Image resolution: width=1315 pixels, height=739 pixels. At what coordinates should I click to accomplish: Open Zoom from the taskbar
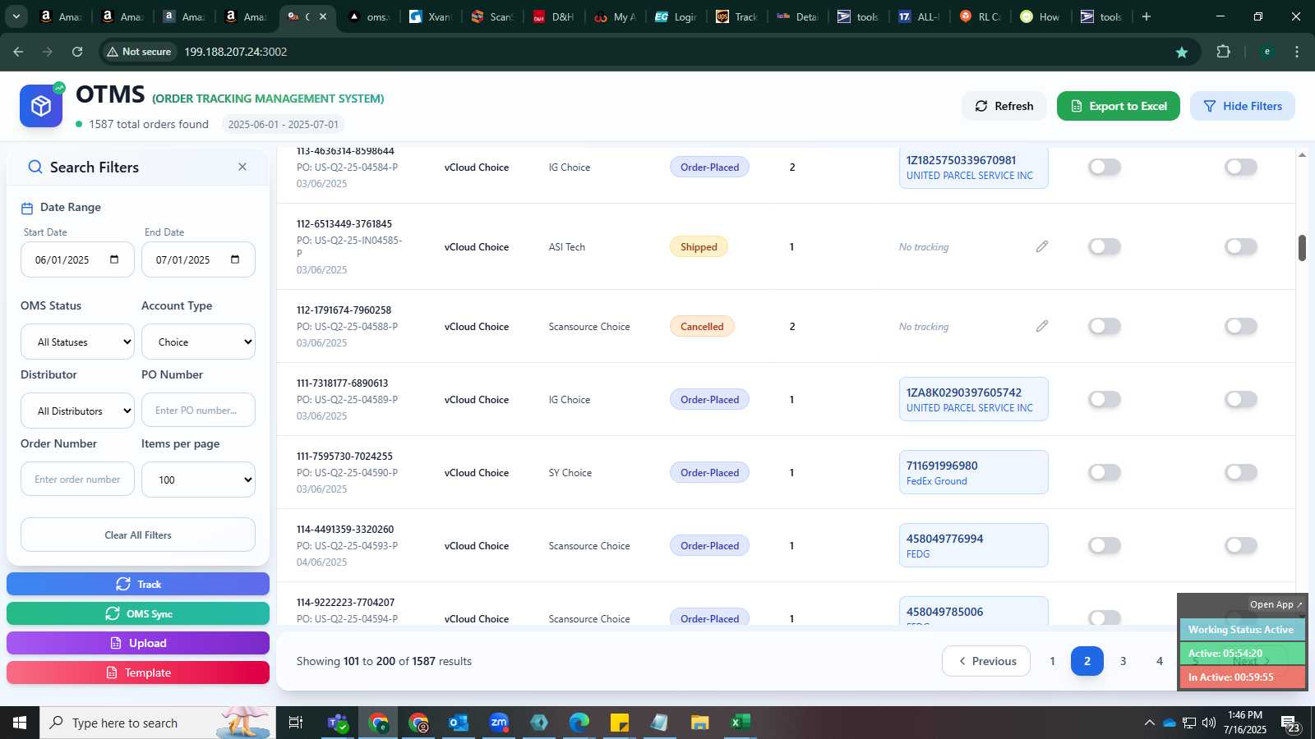tap(499, 723)
